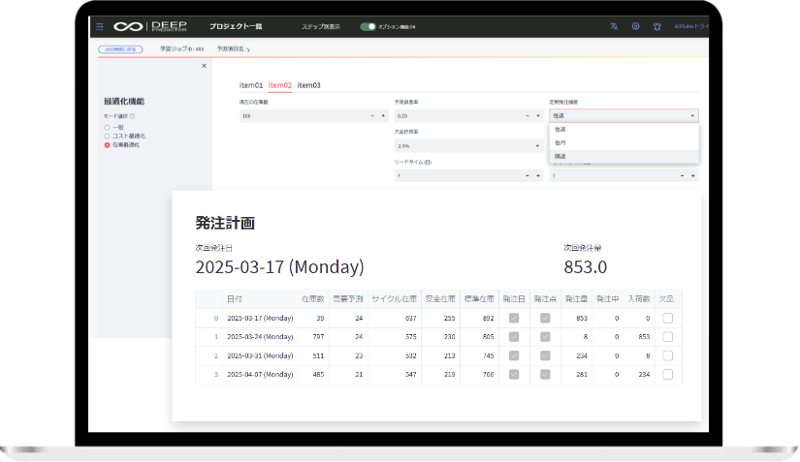Screen dimensions: 800x462
Task: Check 欠品 checkbox for 2025-03-17 row
Action: (x=667, y=318)
